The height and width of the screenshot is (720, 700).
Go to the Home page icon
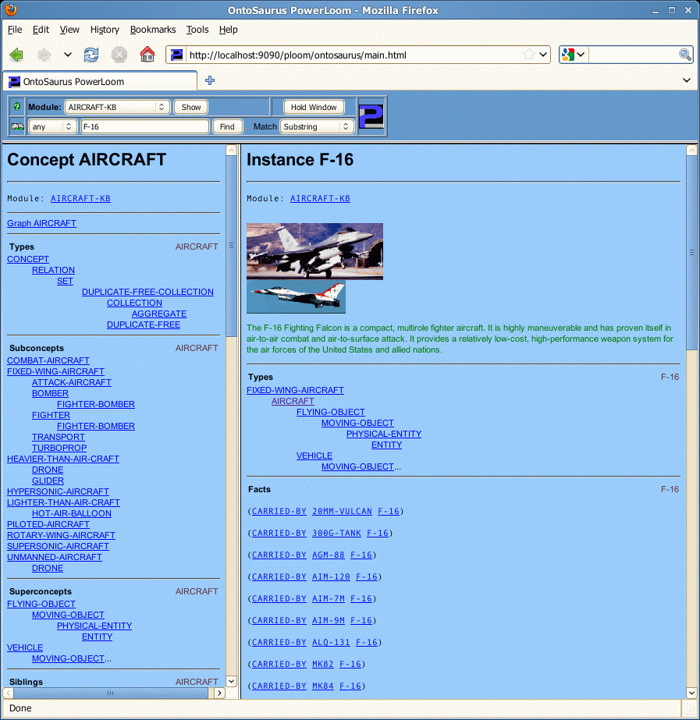click(147, 55)
